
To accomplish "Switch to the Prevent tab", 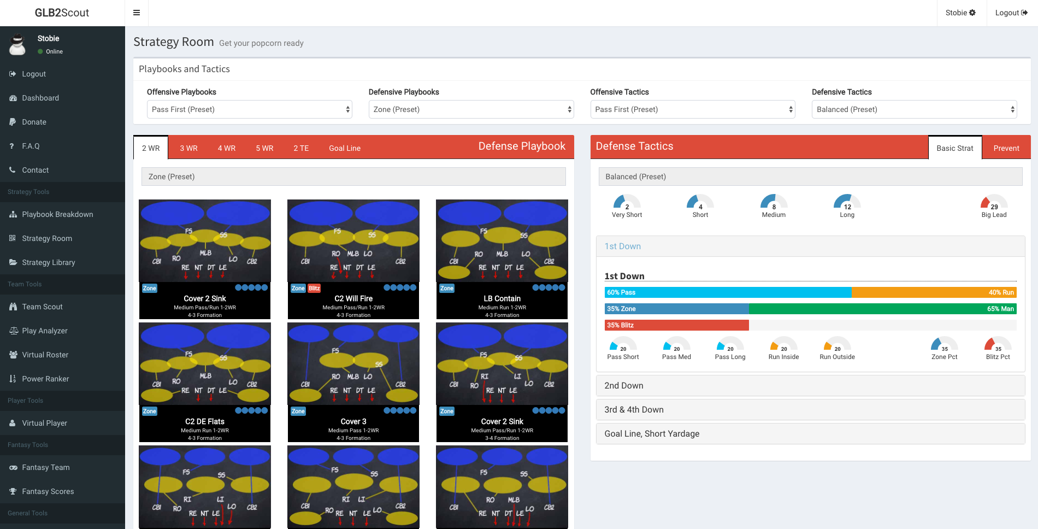I will coord(1006,148).
